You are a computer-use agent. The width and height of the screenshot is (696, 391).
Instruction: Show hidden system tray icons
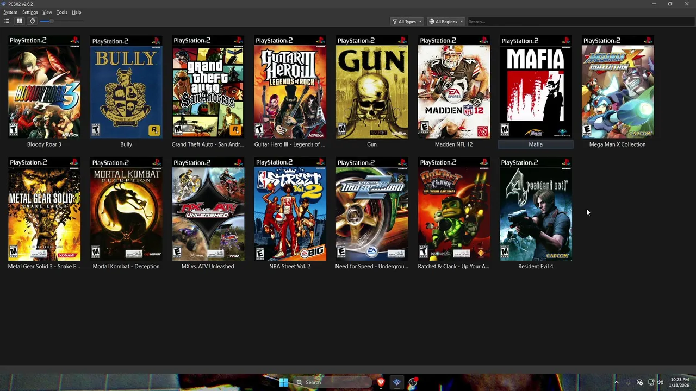click(x=617, y=382)
